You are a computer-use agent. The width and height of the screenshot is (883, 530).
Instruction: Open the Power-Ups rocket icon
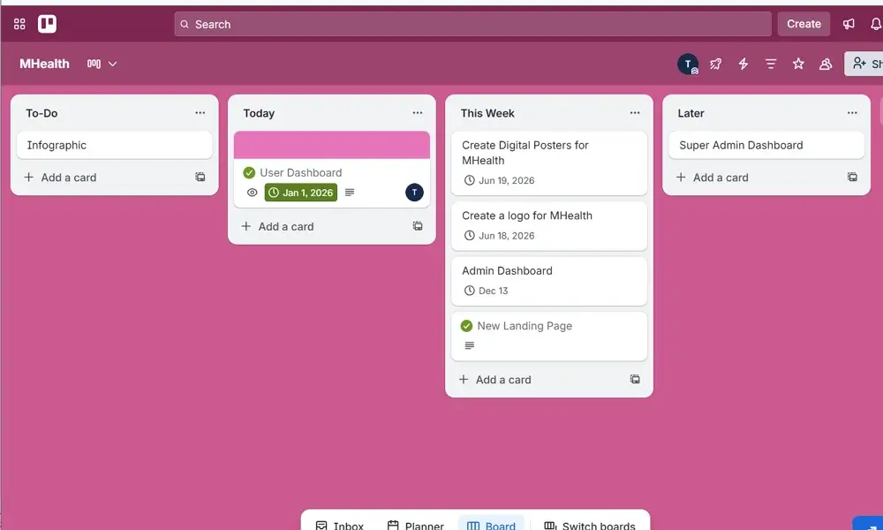pyautogui.click(x=715, y=64)
